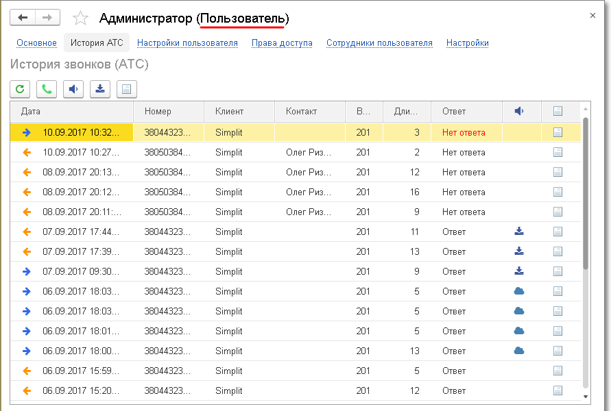
Task: Switch to Права доступа tab
Action: click(x=282, y=43)
